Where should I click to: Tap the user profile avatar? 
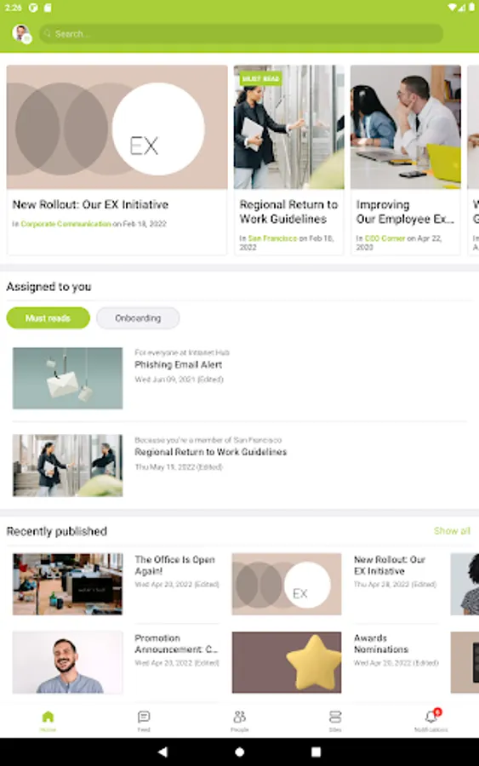point(21,34)
